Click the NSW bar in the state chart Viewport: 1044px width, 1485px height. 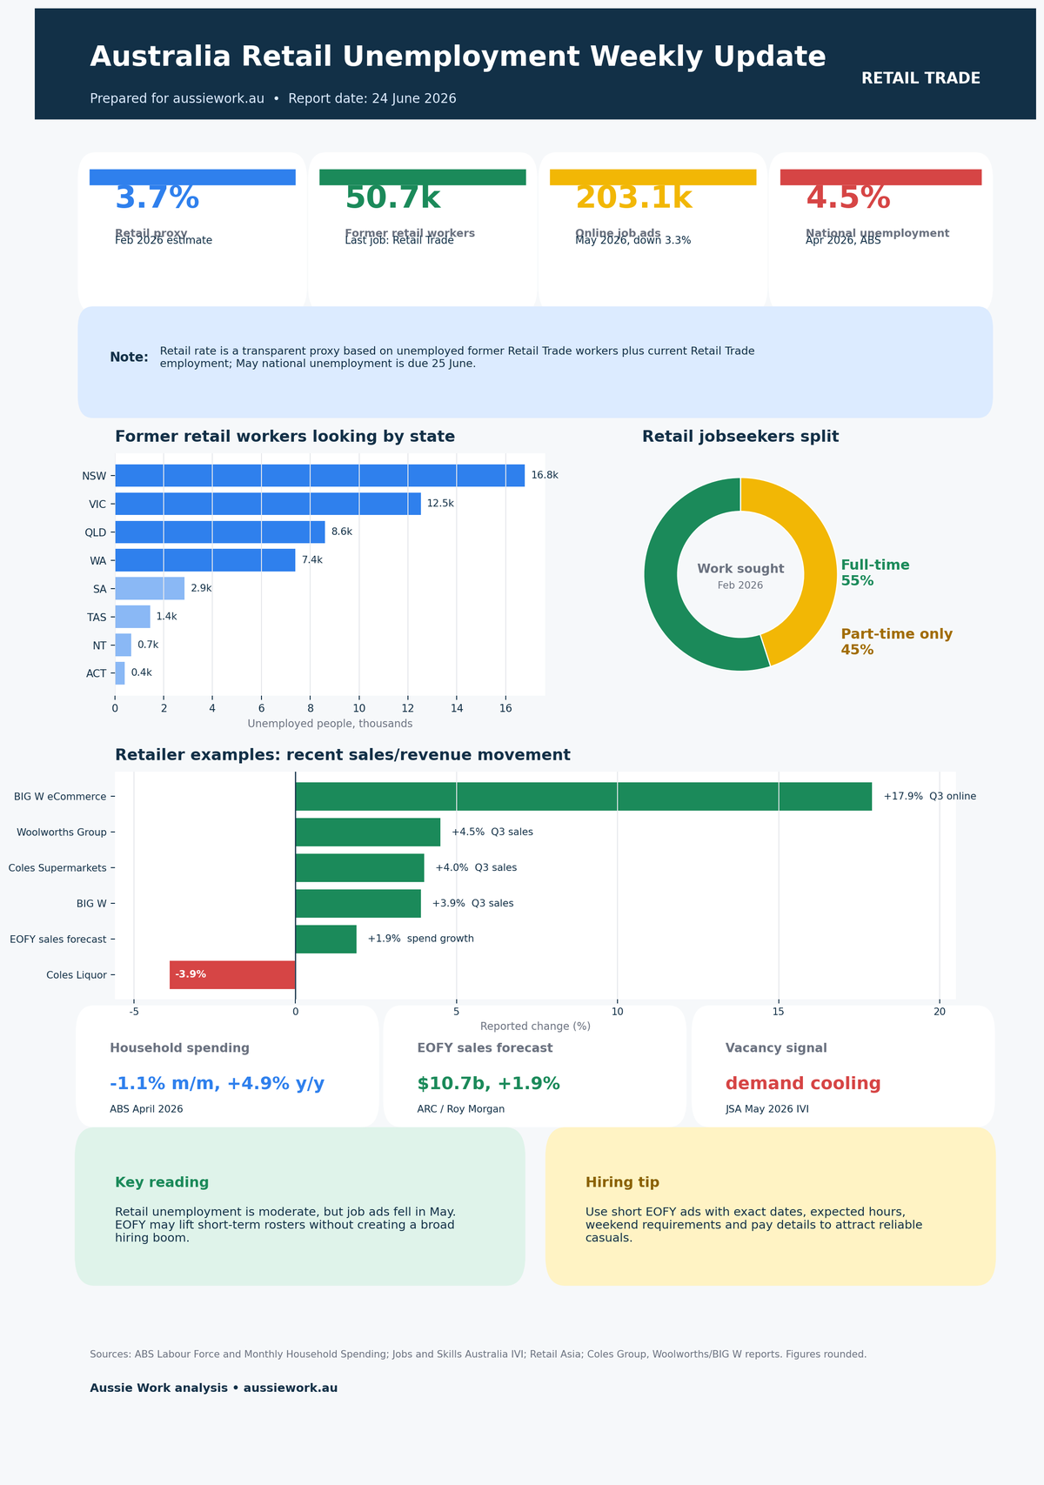click(320, 476)
